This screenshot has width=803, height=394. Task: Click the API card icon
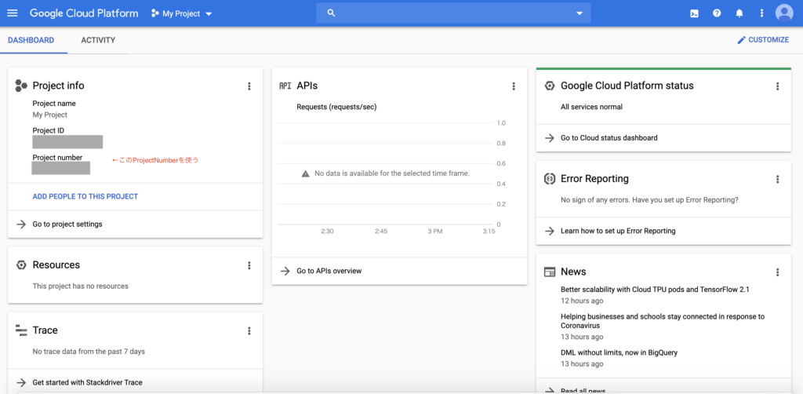285,86
